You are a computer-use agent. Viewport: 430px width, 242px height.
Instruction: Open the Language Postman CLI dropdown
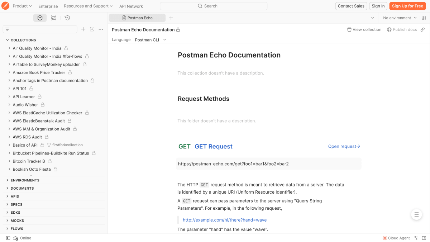coord(150,40)
